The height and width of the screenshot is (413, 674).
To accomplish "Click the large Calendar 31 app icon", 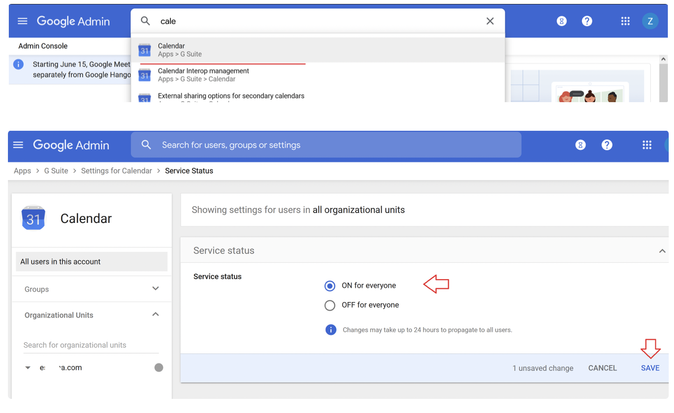I will coord(33,218).
